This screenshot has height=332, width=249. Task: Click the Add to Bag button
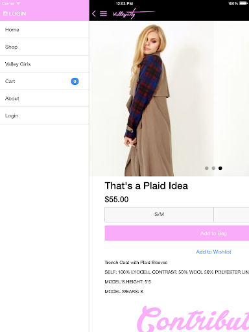tap(177, 233)
